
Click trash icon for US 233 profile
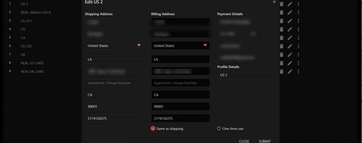(281, 46)
